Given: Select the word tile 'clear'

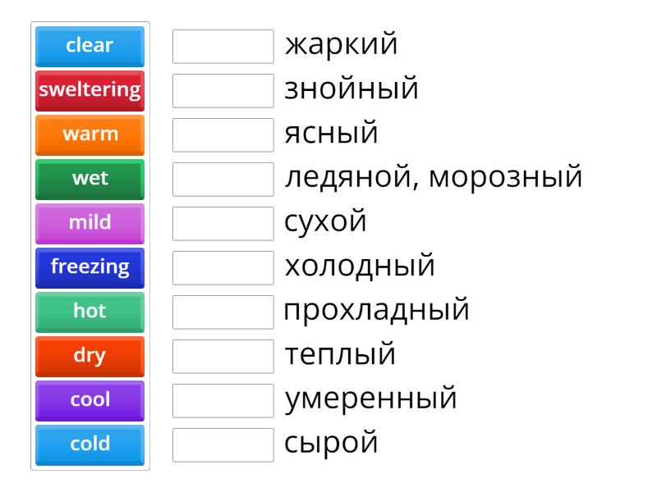Looking at the screenshot, I should click(x=90, y=46).
